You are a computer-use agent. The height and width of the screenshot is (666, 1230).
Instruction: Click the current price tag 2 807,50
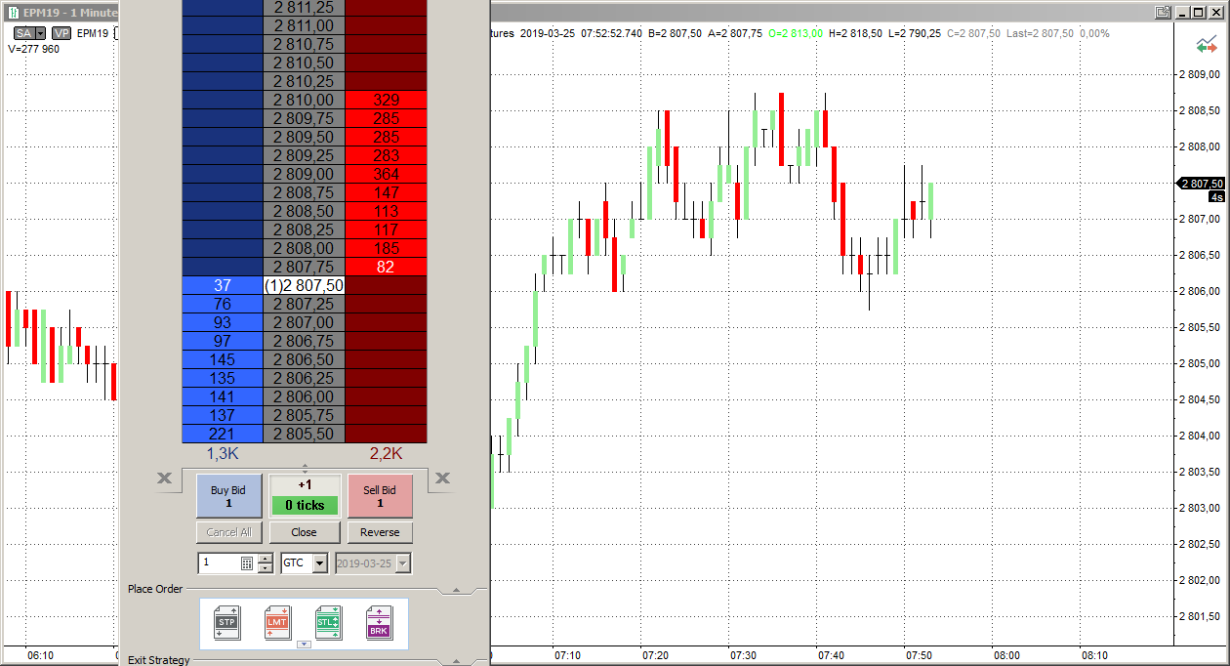point(1202,183)
